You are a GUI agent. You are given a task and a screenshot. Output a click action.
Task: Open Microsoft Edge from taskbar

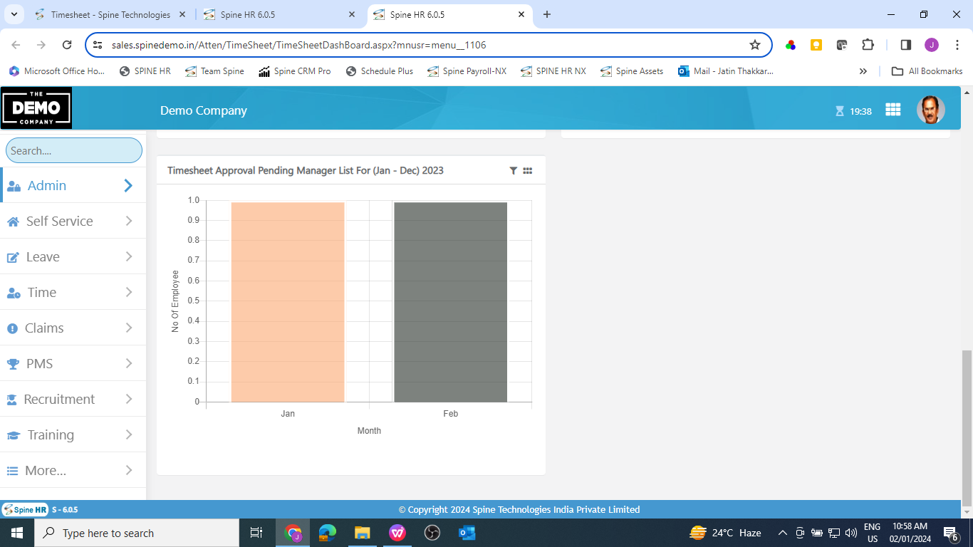tap(328, 533)
